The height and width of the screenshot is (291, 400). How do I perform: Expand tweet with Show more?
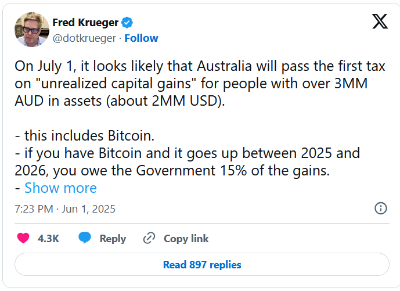pyautogui.click(x=60, y=188)
